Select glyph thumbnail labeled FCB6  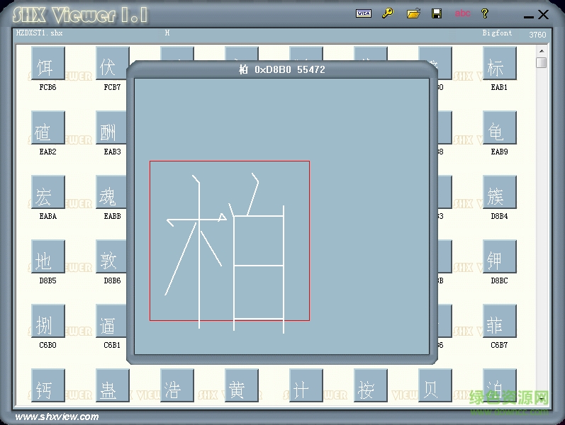click(48, 64)
